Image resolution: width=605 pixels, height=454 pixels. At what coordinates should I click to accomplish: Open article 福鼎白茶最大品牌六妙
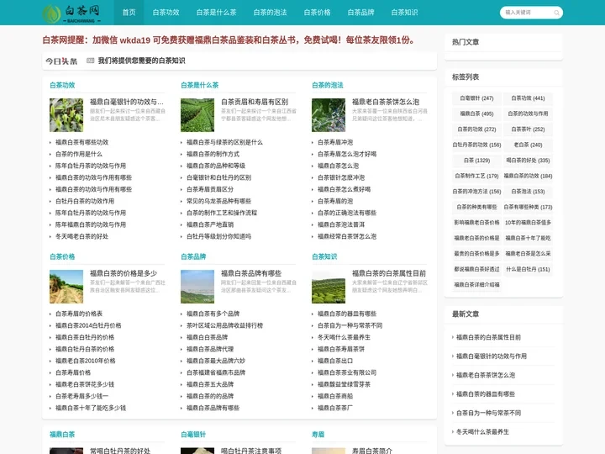(x=216, y=361)
